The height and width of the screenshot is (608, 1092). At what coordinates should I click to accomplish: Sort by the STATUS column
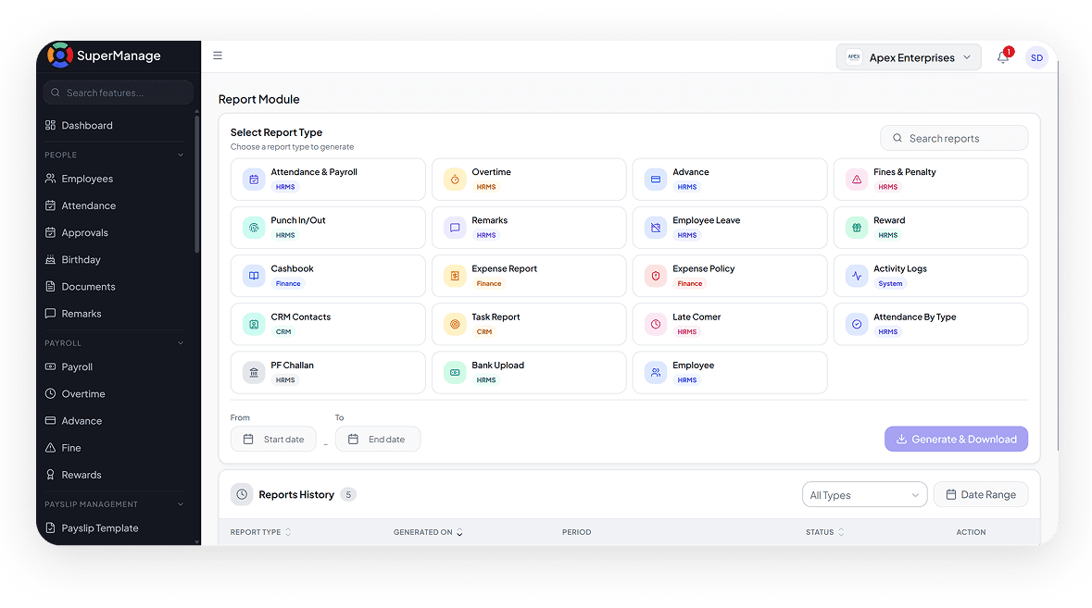(824, 532)
